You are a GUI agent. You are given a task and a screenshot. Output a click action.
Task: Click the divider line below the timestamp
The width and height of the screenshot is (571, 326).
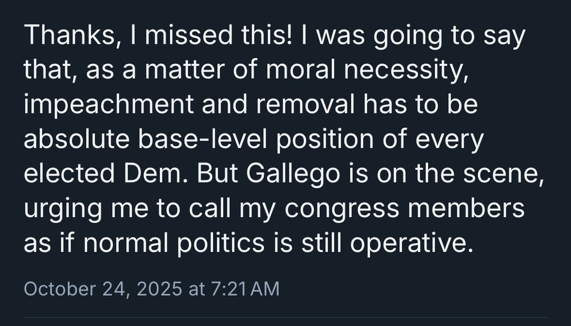click(x=285, y=317)
